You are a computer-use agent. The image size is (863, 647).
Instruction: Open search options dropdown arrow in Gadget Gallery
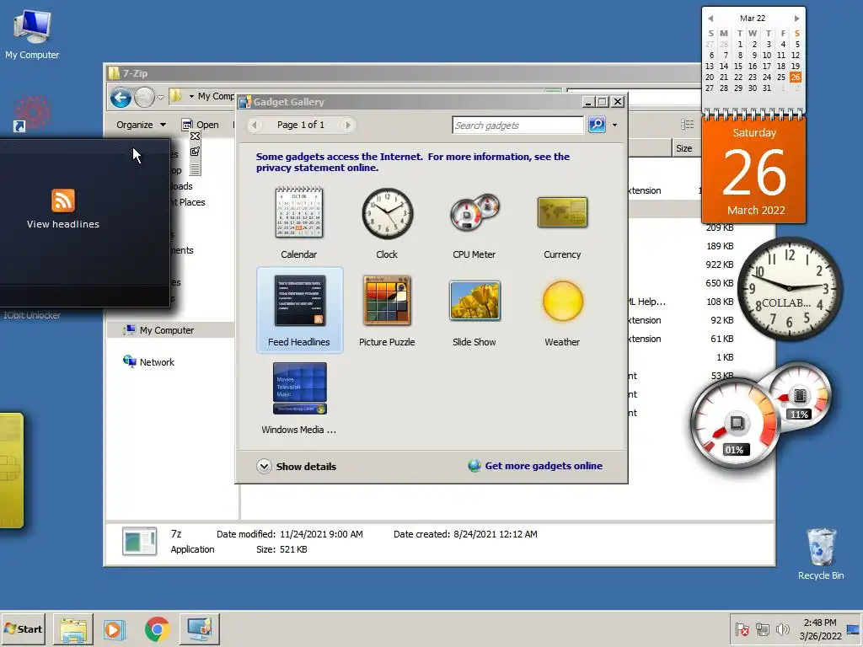614,125
